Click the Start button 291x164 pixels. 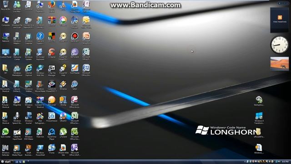pos(6,162)
